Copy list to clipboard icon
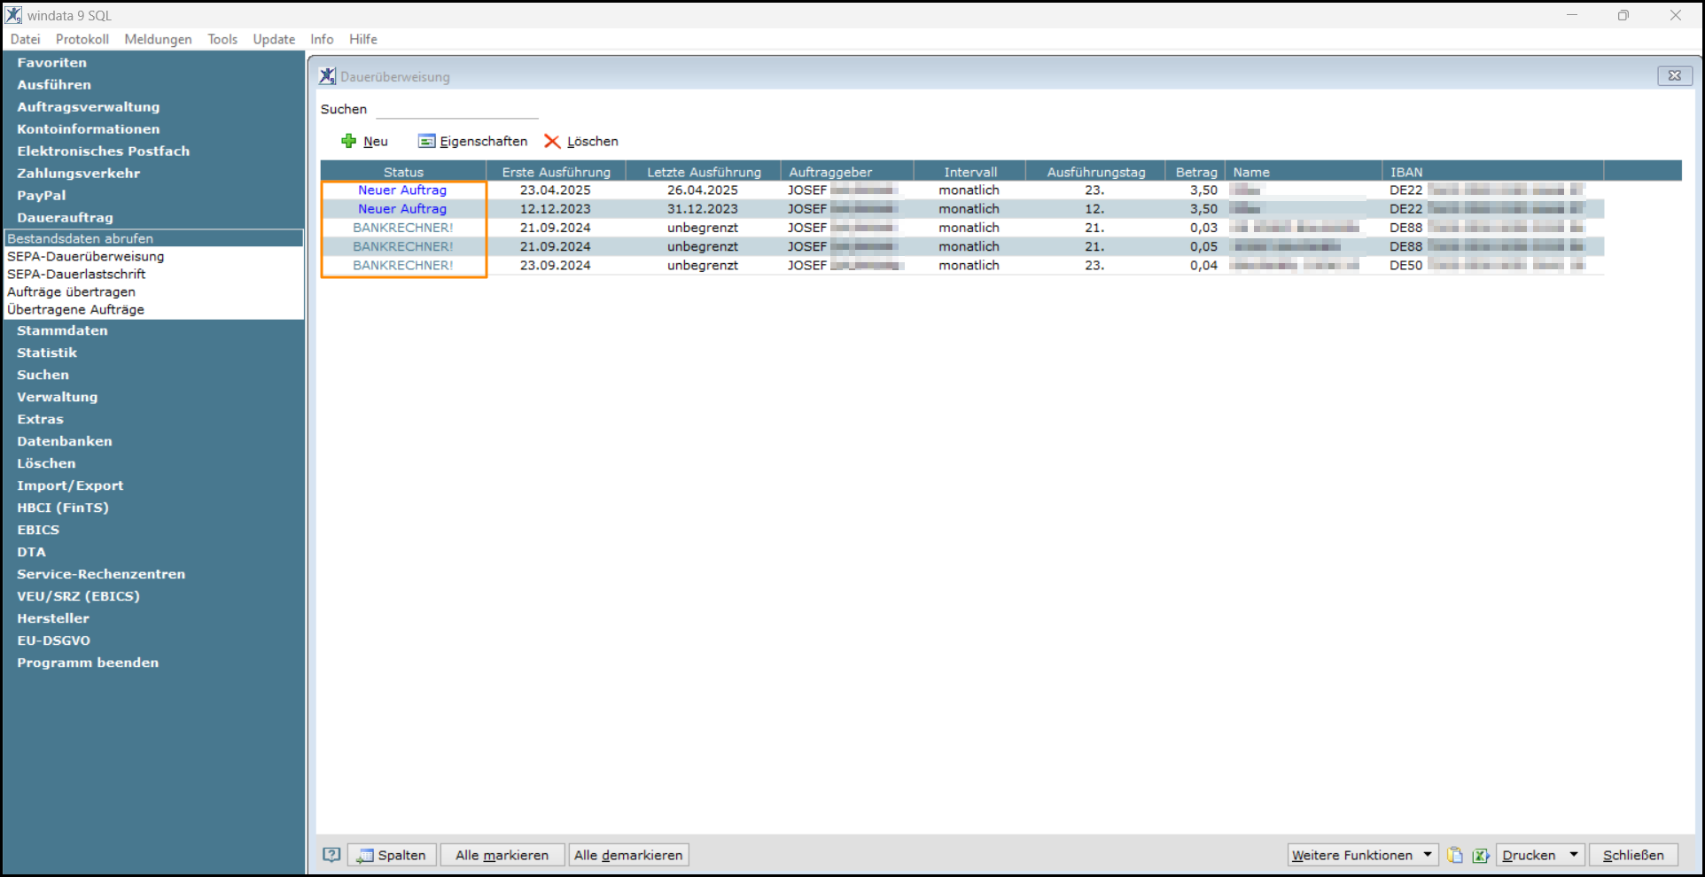1705x877 pixels. pyautogui.click(x=1455, y=855)
